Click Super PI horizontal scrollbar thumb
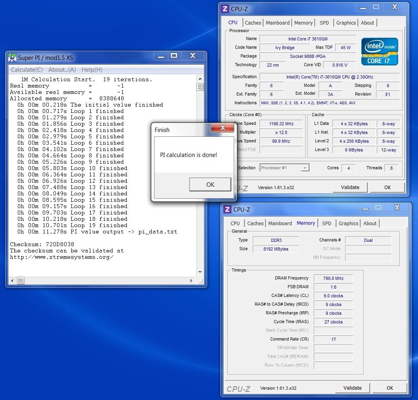 [21, 281]
